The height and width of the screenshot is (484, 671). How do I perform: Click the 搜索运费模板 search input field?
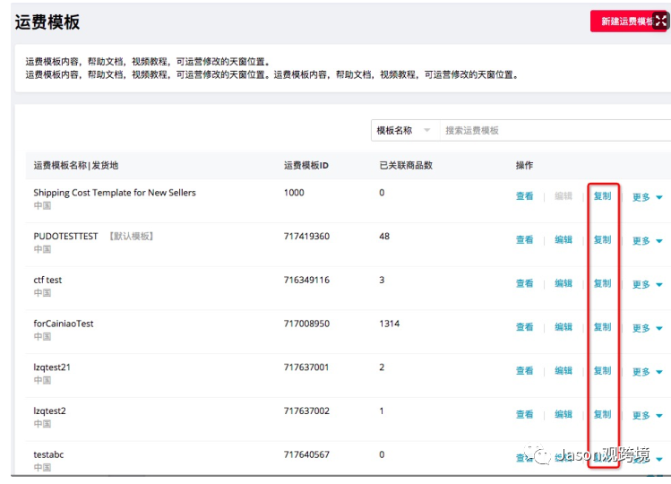tap(555, 130)
